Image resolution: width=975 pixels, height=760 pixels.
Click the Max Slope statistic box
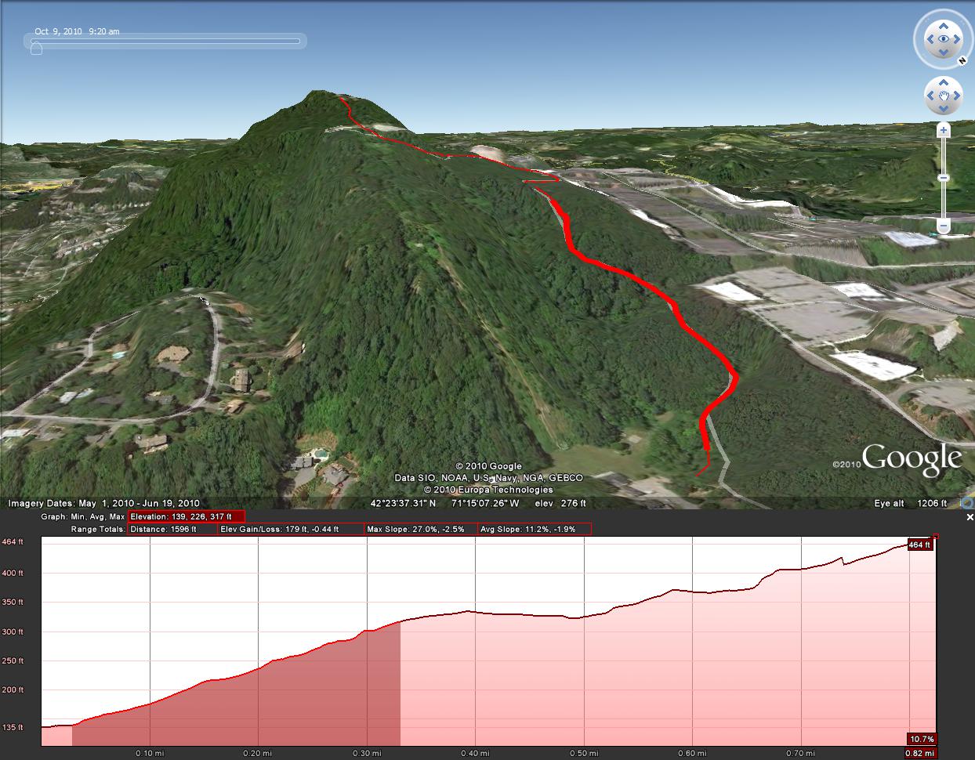pos(421,530)
